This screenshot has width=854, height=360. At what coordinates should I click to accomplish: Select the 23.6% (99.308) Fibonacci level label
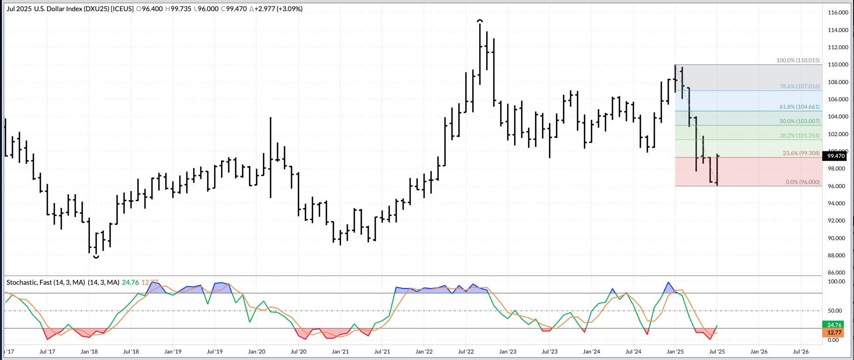pos(801,153)
